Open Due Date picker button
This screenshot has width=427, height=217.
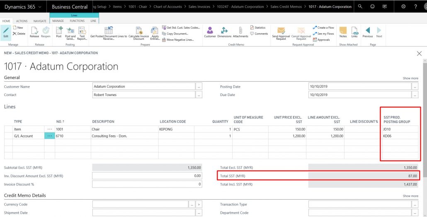[x=415, y=95]
